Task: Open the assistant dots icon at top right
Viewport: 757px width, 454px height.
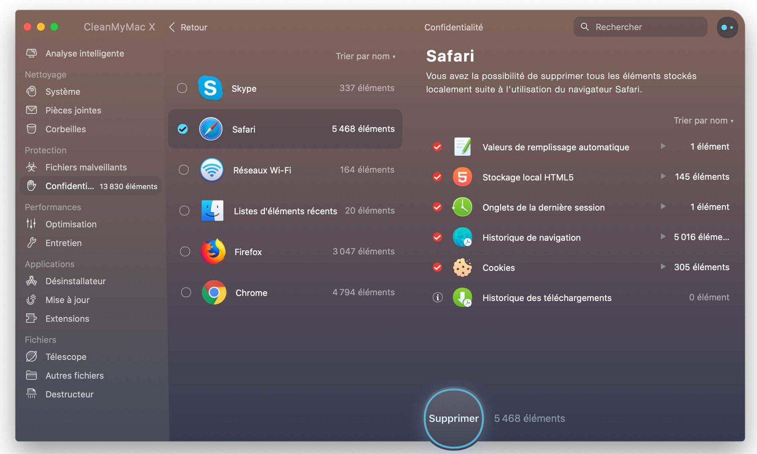Action: click(727, 27)
